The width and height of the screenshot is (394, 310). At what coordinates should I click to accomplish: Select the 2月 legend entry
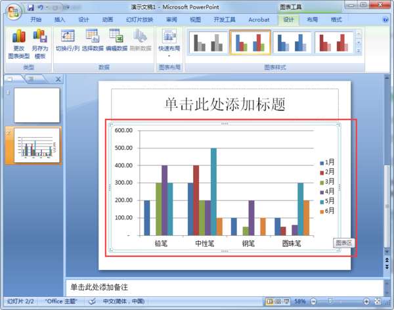pos(327,172)
